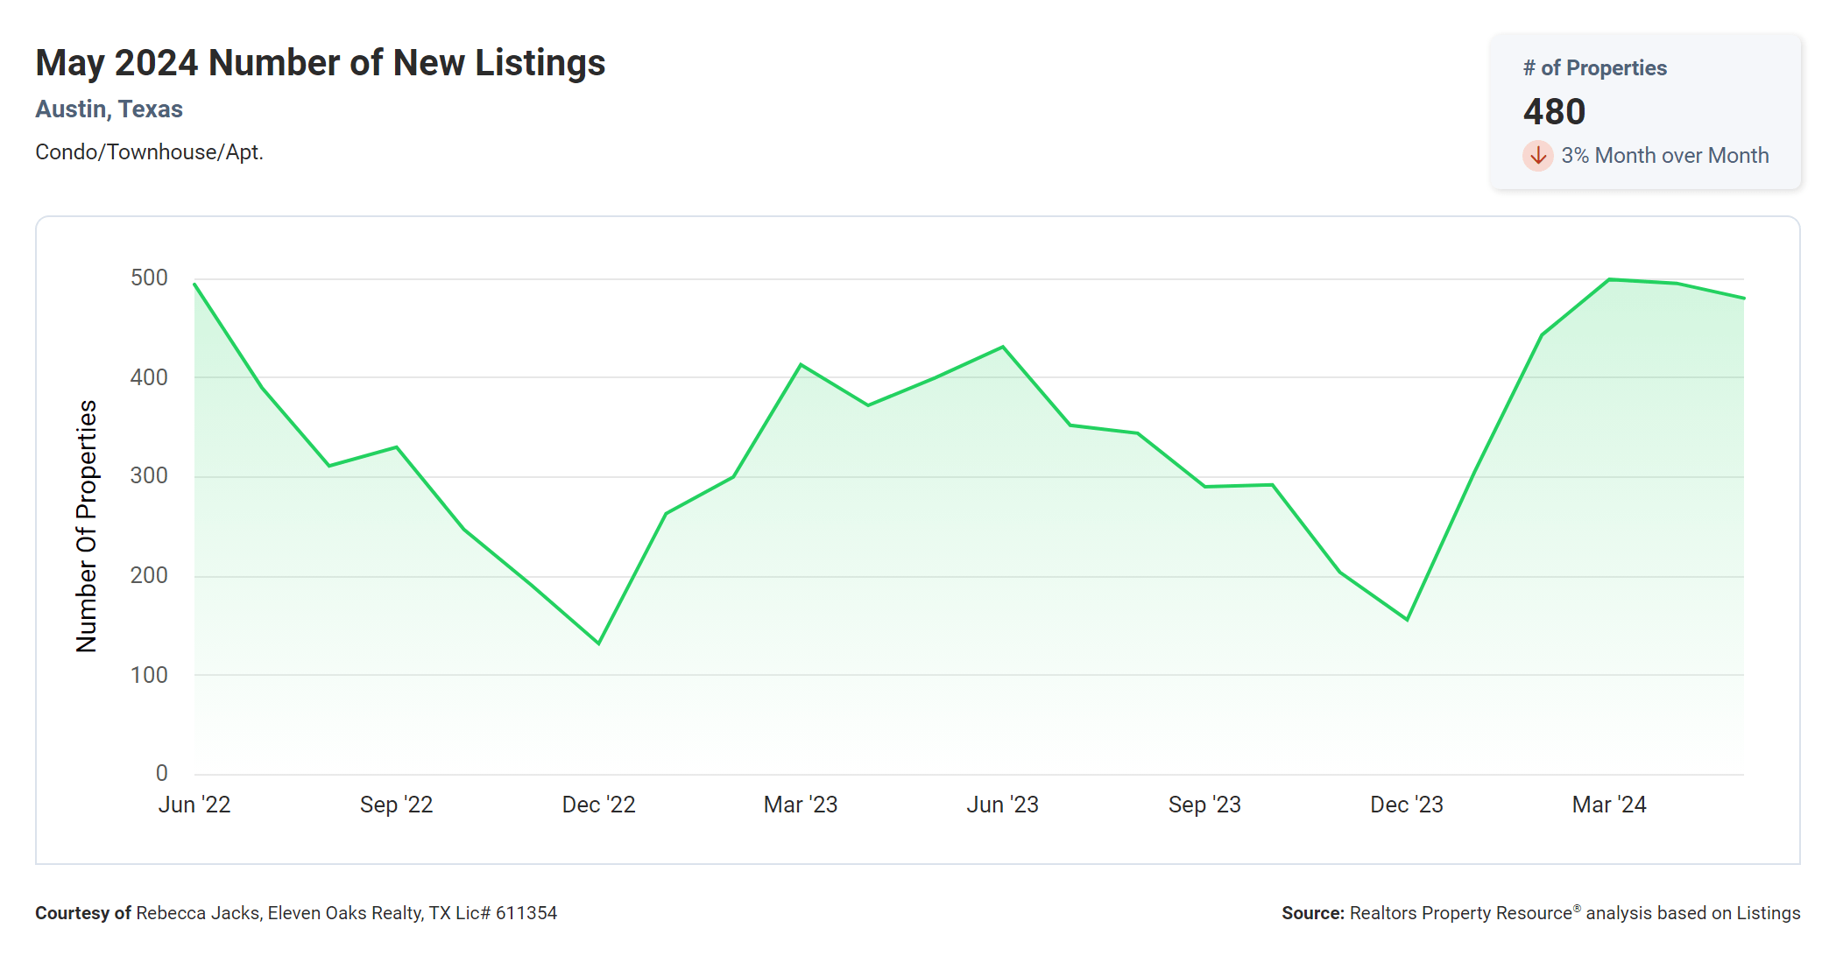Image resolution: width=1836 pixels, height=963 pixels.
Task: Click the red down-arrow month-over-month icon
Action: point(1537,156)
